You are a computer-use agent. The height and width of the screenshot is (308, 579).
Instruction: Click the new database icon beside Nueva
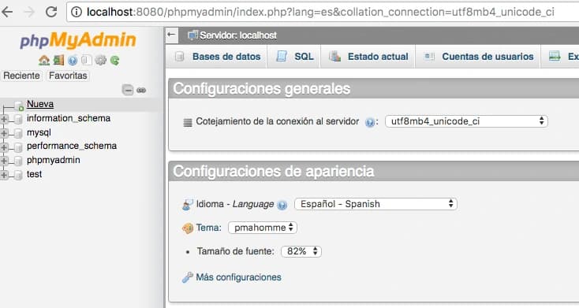(x=19, y=106)
